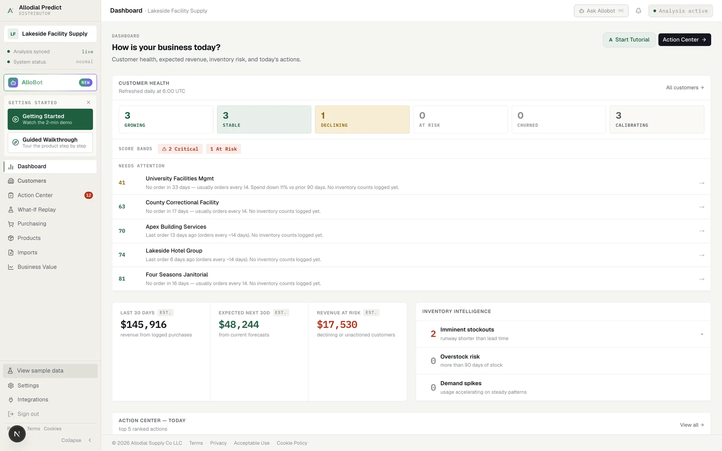Open the Products section
This screenshot has width=722, height=451.
click(x=50, y=238)
